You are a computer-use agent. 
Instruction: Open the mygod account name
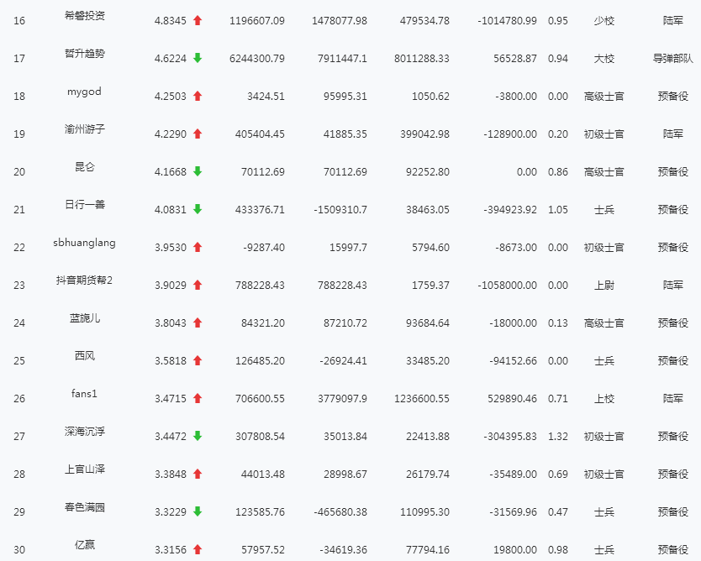(x=85, y=92)
